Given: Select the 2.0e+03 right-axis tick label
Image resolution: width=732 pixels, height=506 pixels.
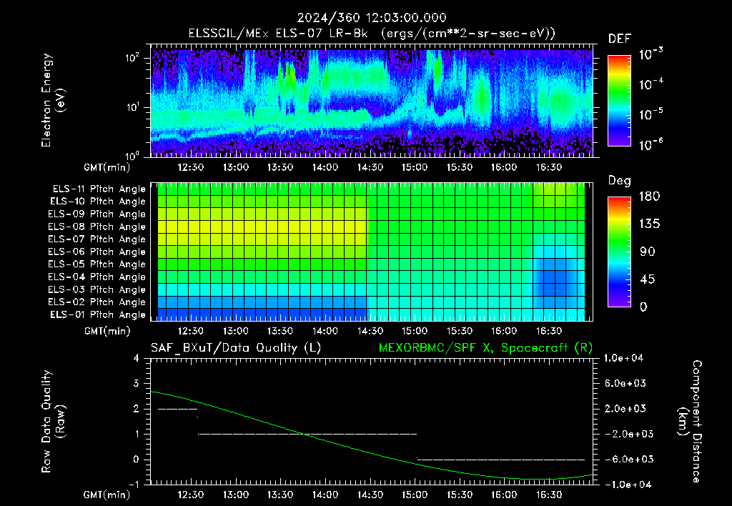Looking at the screenshot, I should click(x=625, y=408).
